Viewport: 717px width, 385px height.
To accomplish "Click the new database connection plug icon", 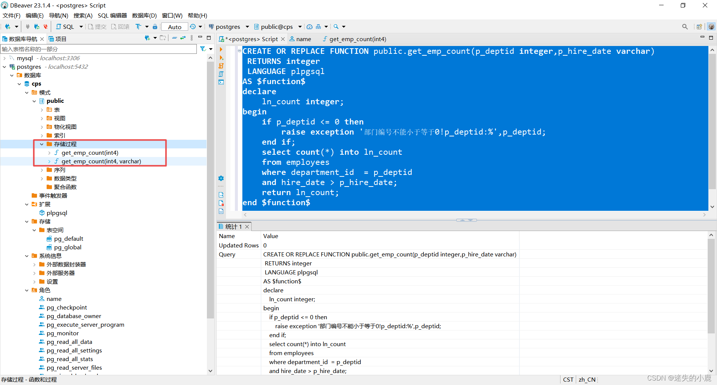I will (7, 27).
